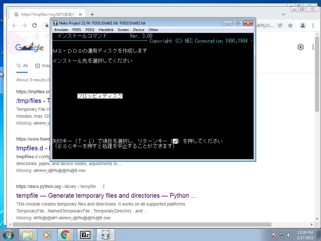Reload the Chrome page
Screen dimensions: 321x241
click(x=34, y=25)
